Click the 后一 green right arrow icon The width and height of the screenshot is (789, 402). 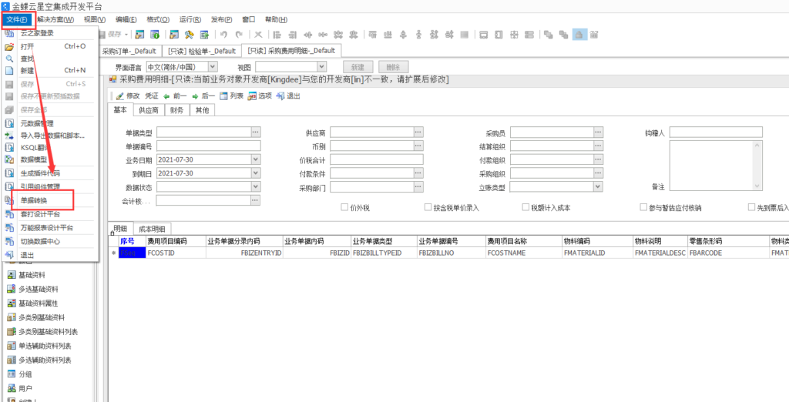pos(195,96)
